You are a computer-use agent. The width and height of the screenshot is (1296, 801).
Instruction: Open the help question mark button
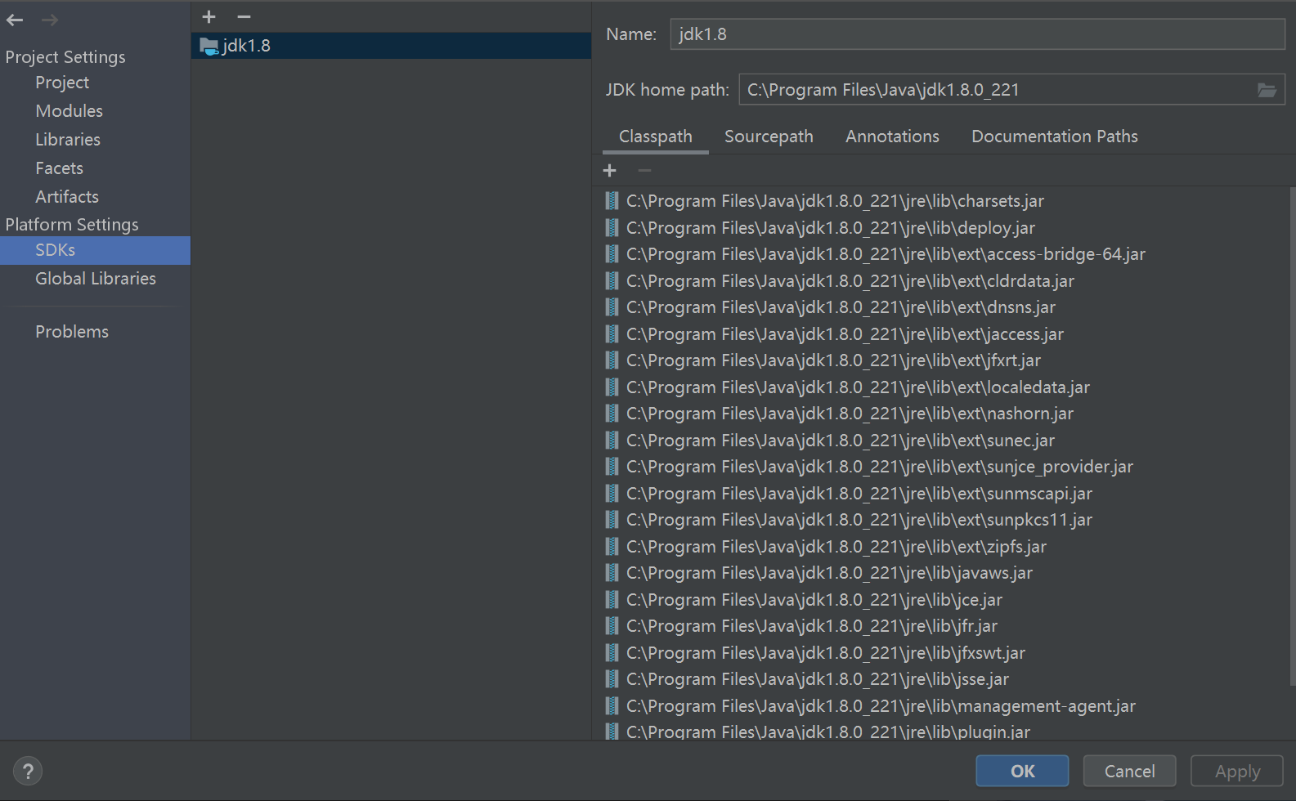click(x=28, y=771)
